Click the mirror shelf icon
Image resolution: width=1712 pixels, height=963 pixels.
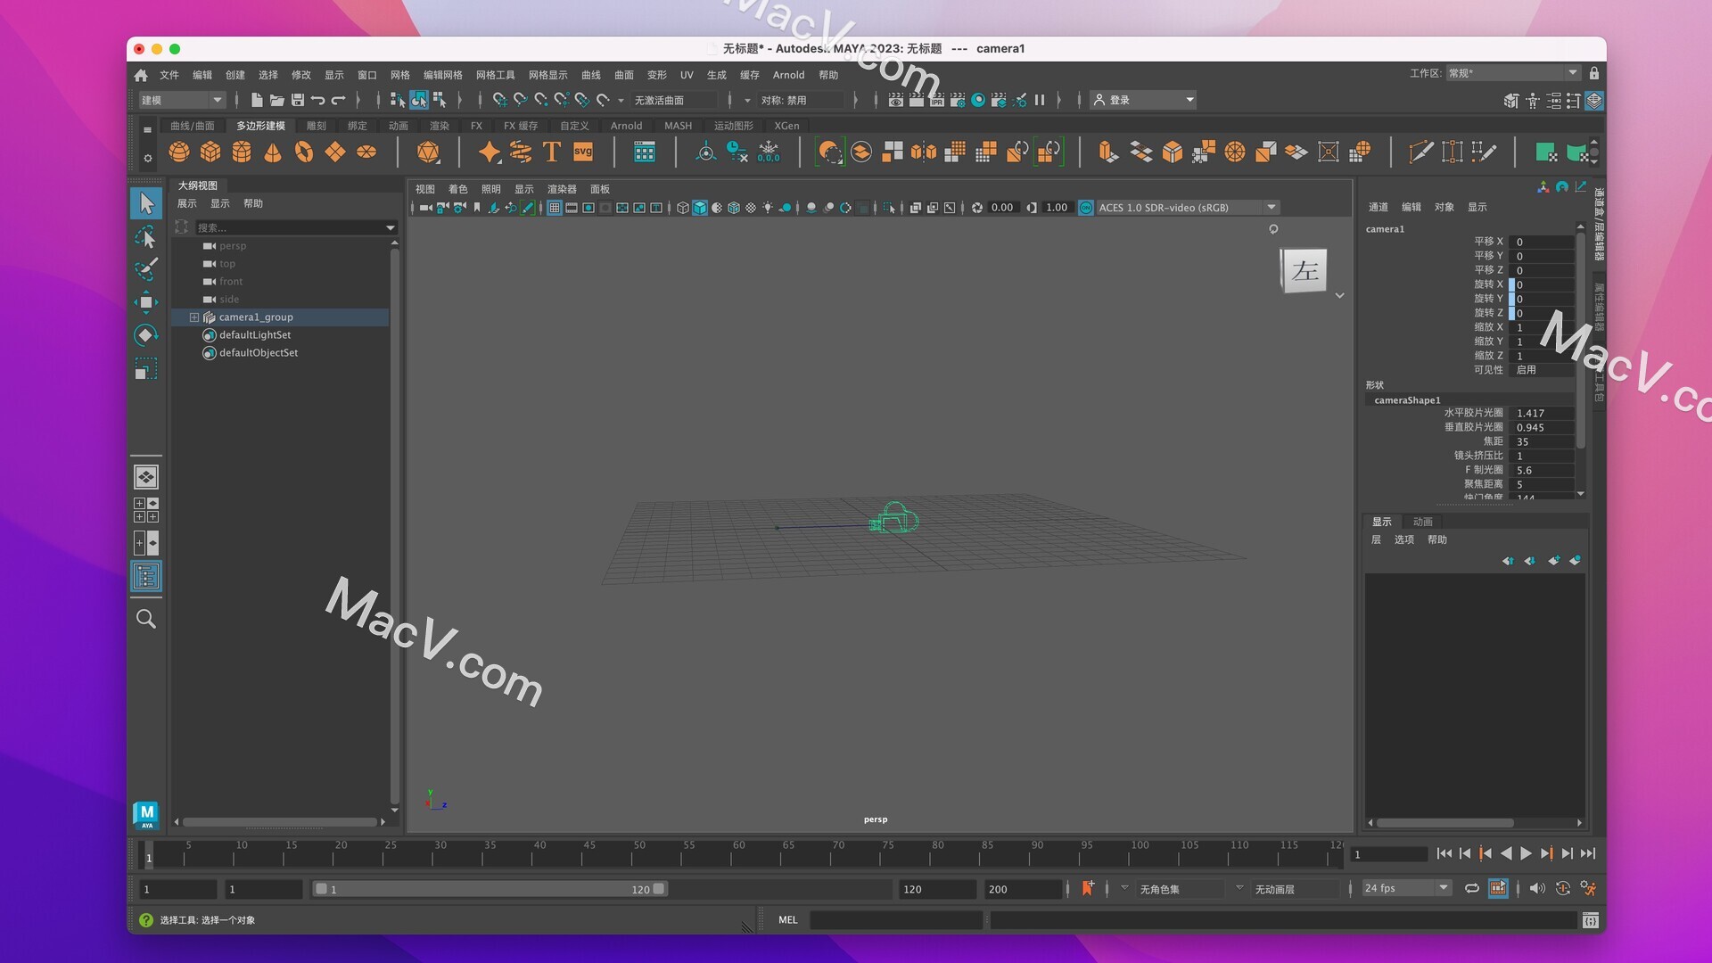(x=924, y=152)
